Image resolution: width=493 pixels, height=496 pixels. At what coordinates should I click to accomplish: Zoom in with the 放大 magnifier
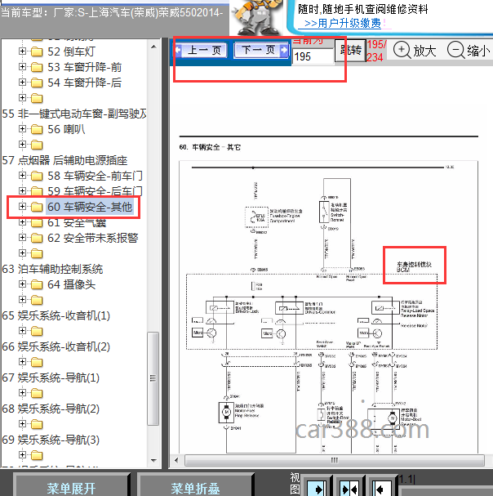415,51
